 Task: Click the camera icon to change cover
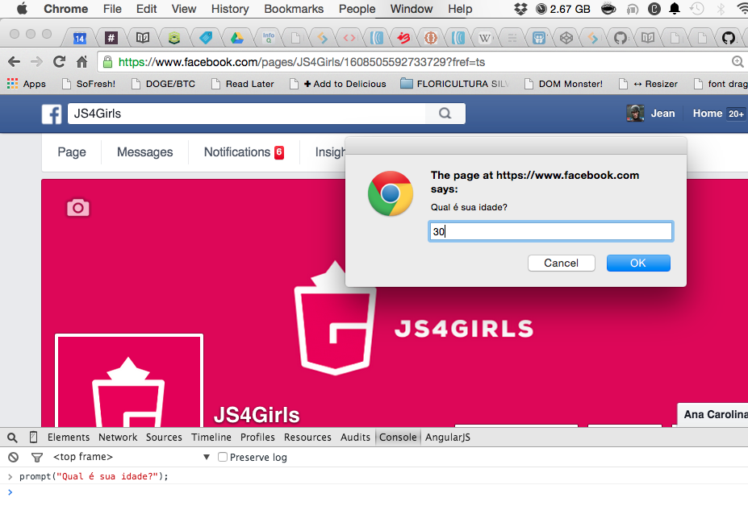78,208
